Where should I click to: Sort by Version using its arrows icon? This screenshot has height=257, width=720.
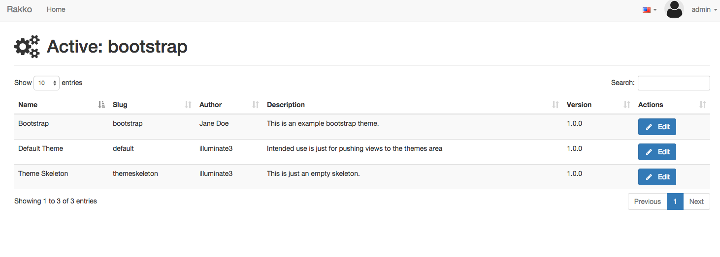click(x=627, y=105)
